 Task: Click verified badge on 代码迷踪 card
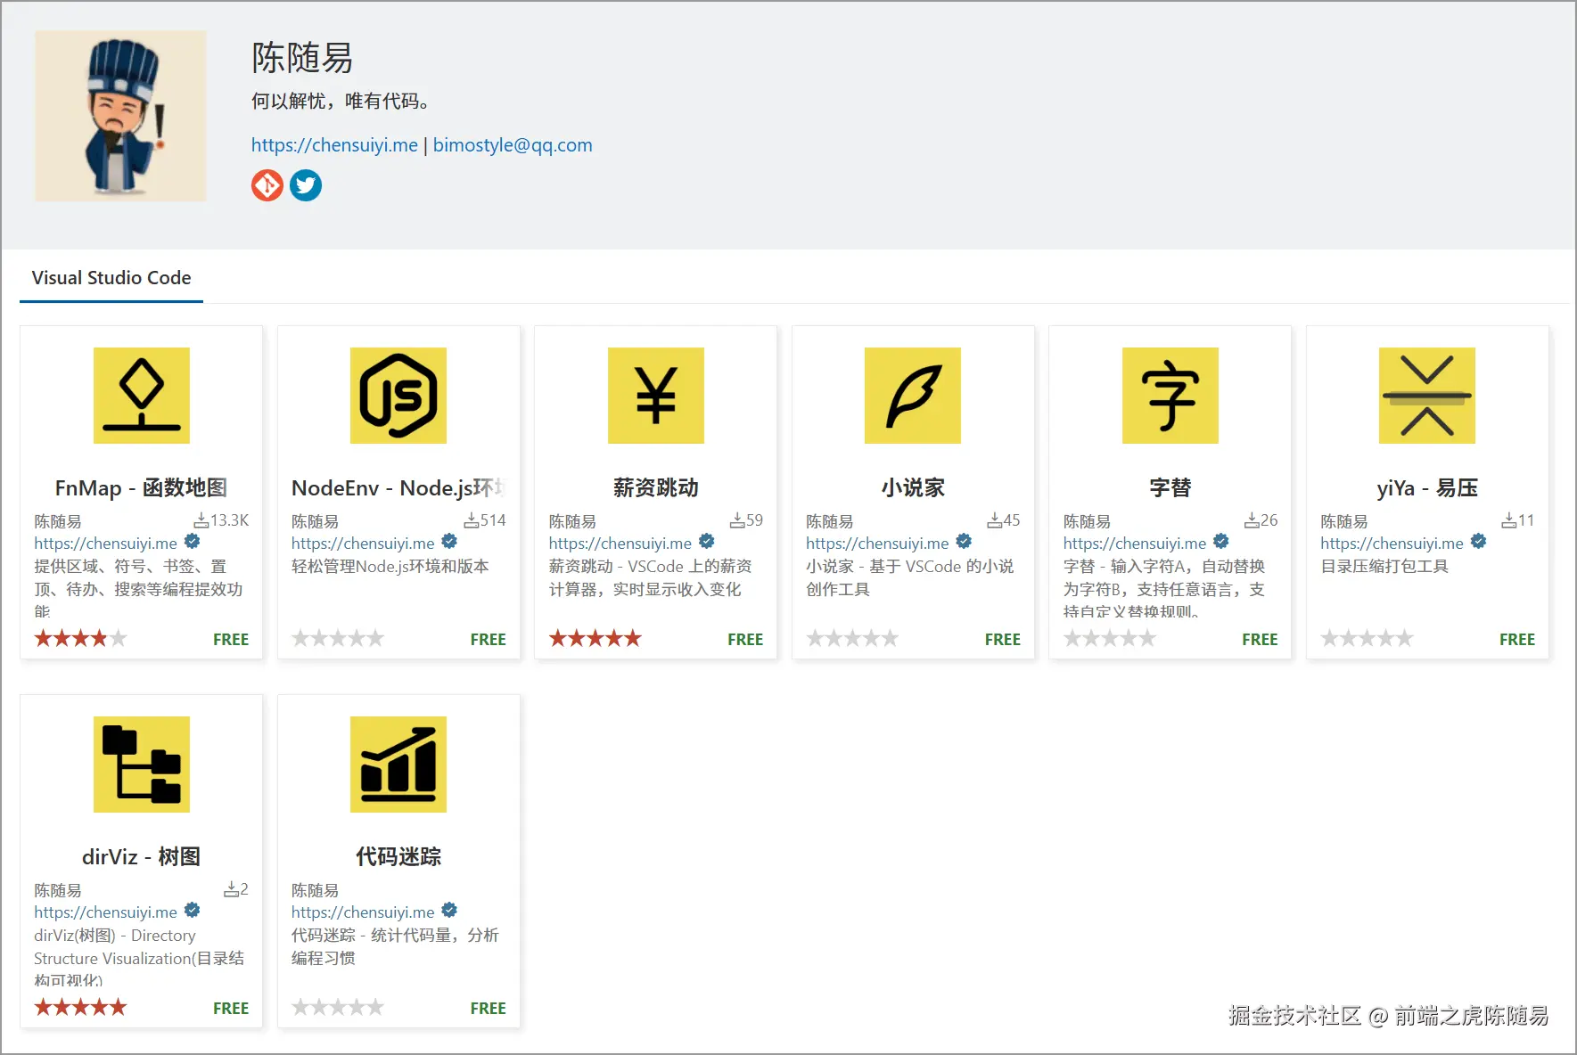pyautogui.click(x=449, y=911)
